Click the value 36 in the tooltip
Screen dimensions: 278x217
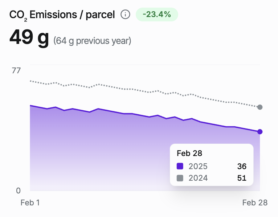pyautogui.click(x=242, y=167)
